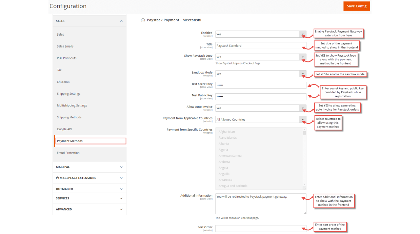420x234 pixels.
Task: Open Shipping Settings page
Action: click(x=69, y=94)
